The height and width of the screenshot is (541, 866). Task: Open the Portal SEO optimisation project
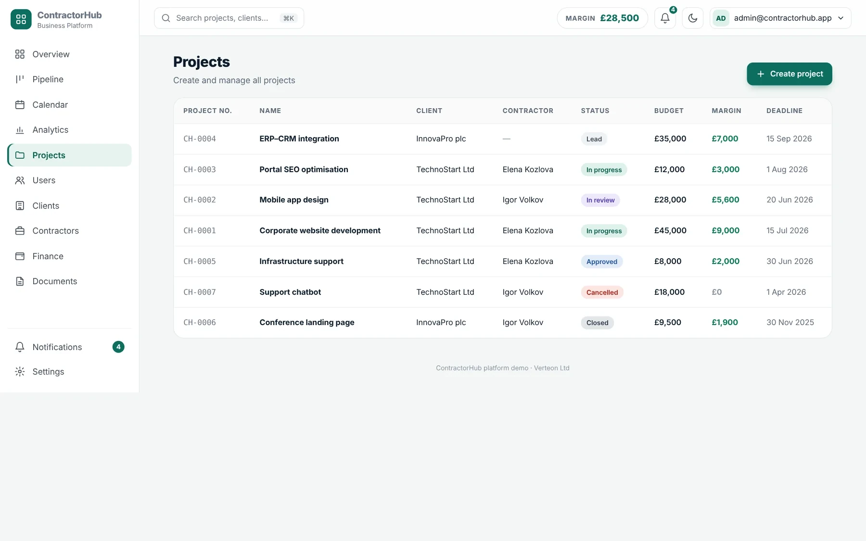click(304, 170)
